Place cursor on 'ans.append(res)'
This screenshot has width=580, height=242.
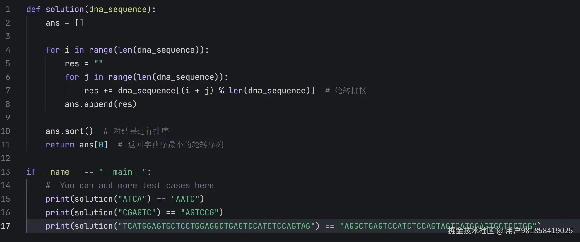pos(100,104)
